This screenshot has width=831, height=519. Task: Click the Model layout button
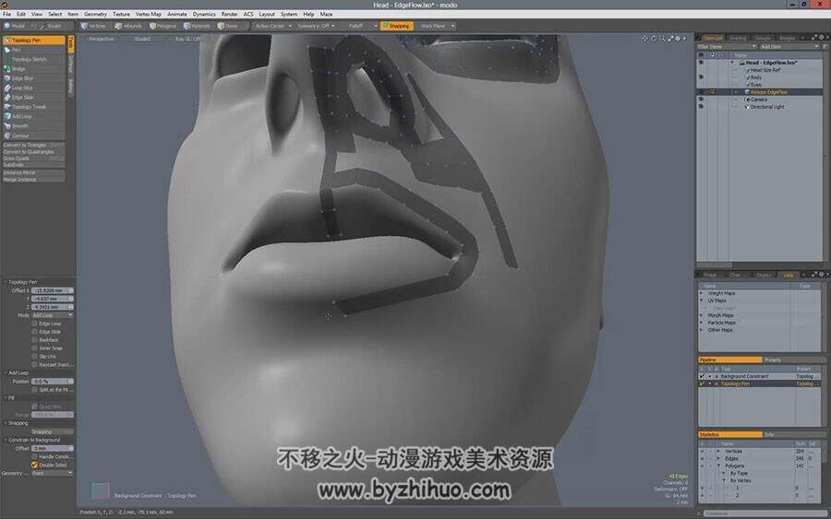point(15,26)
